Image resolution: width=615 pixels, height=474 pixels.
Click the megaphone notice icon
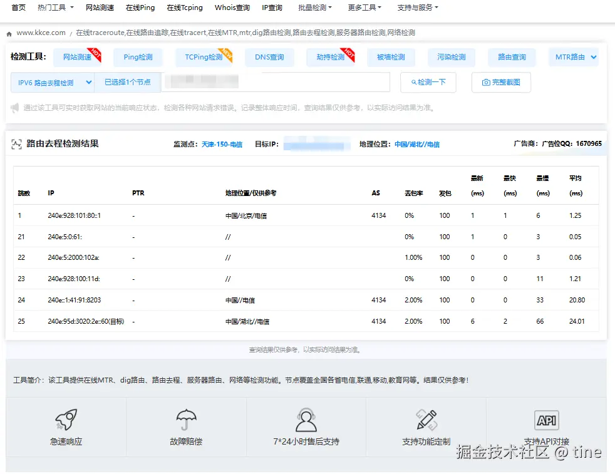click(14, 108)
